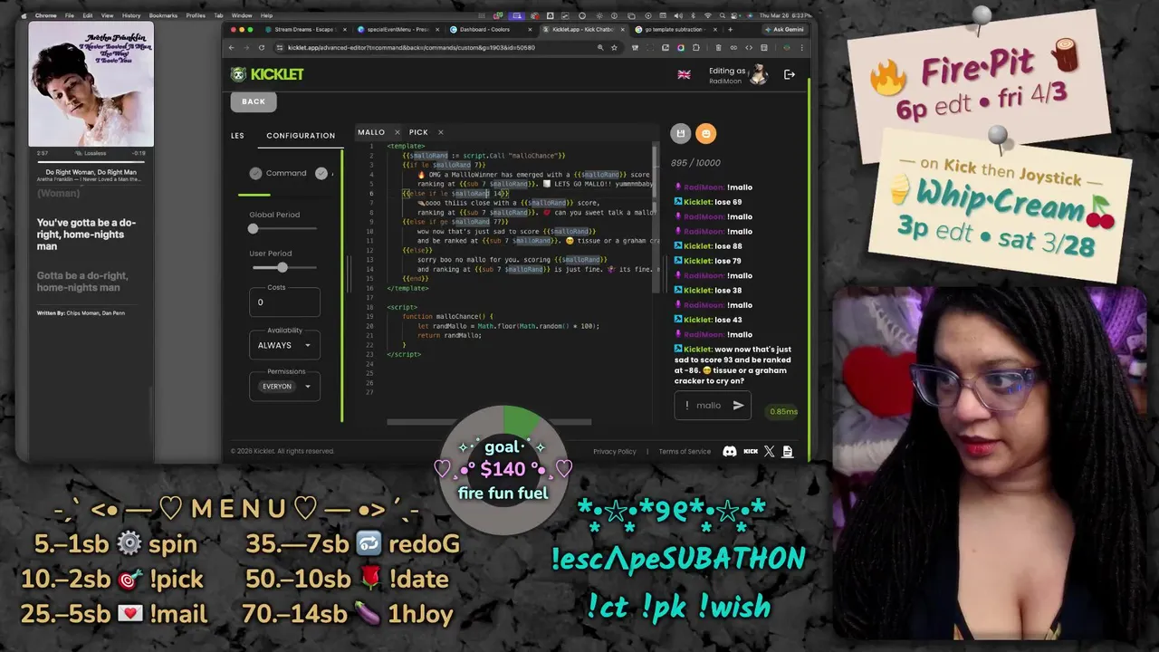Send the chat message with arrow icon

pyautogui.click(x=738, y=405)
